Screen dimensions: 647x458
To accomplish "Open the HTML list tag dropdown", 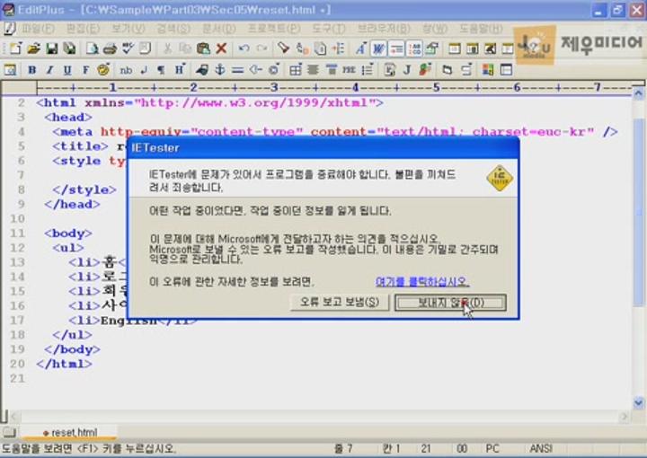I will tap(367, 70).
